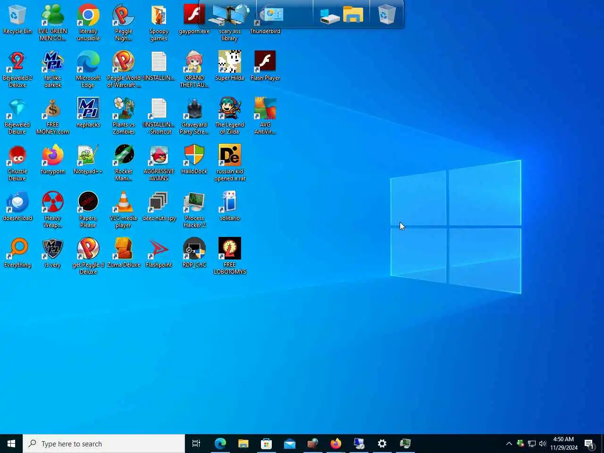
Task: Open Peggle World of Warcraft shortcut
Action: [124, 69]
